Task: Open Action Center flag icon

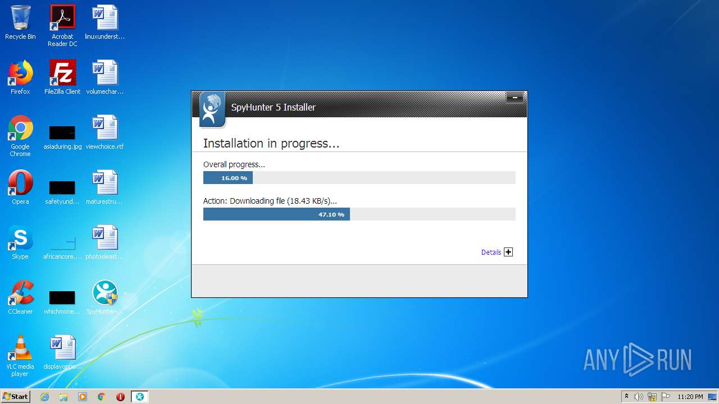Action: (666, 397)
